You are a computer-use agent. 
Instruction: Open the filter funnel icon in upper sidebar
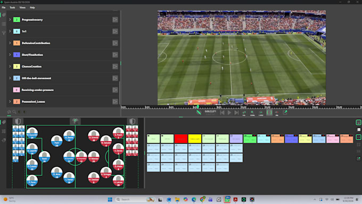point(4,33)
